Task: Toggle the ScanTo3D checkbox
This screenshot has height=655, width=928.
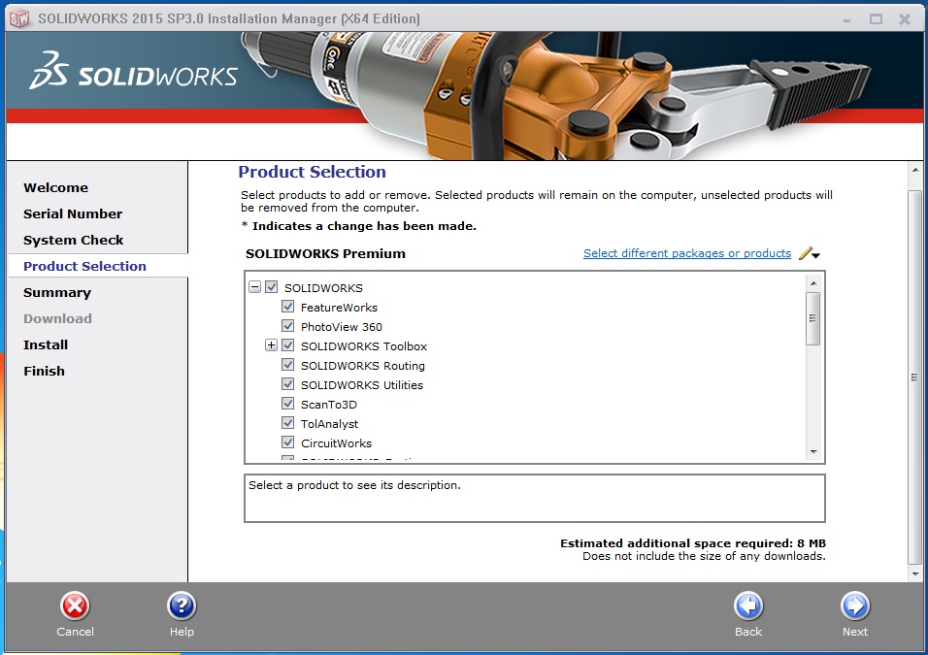Action: point(287,404)
